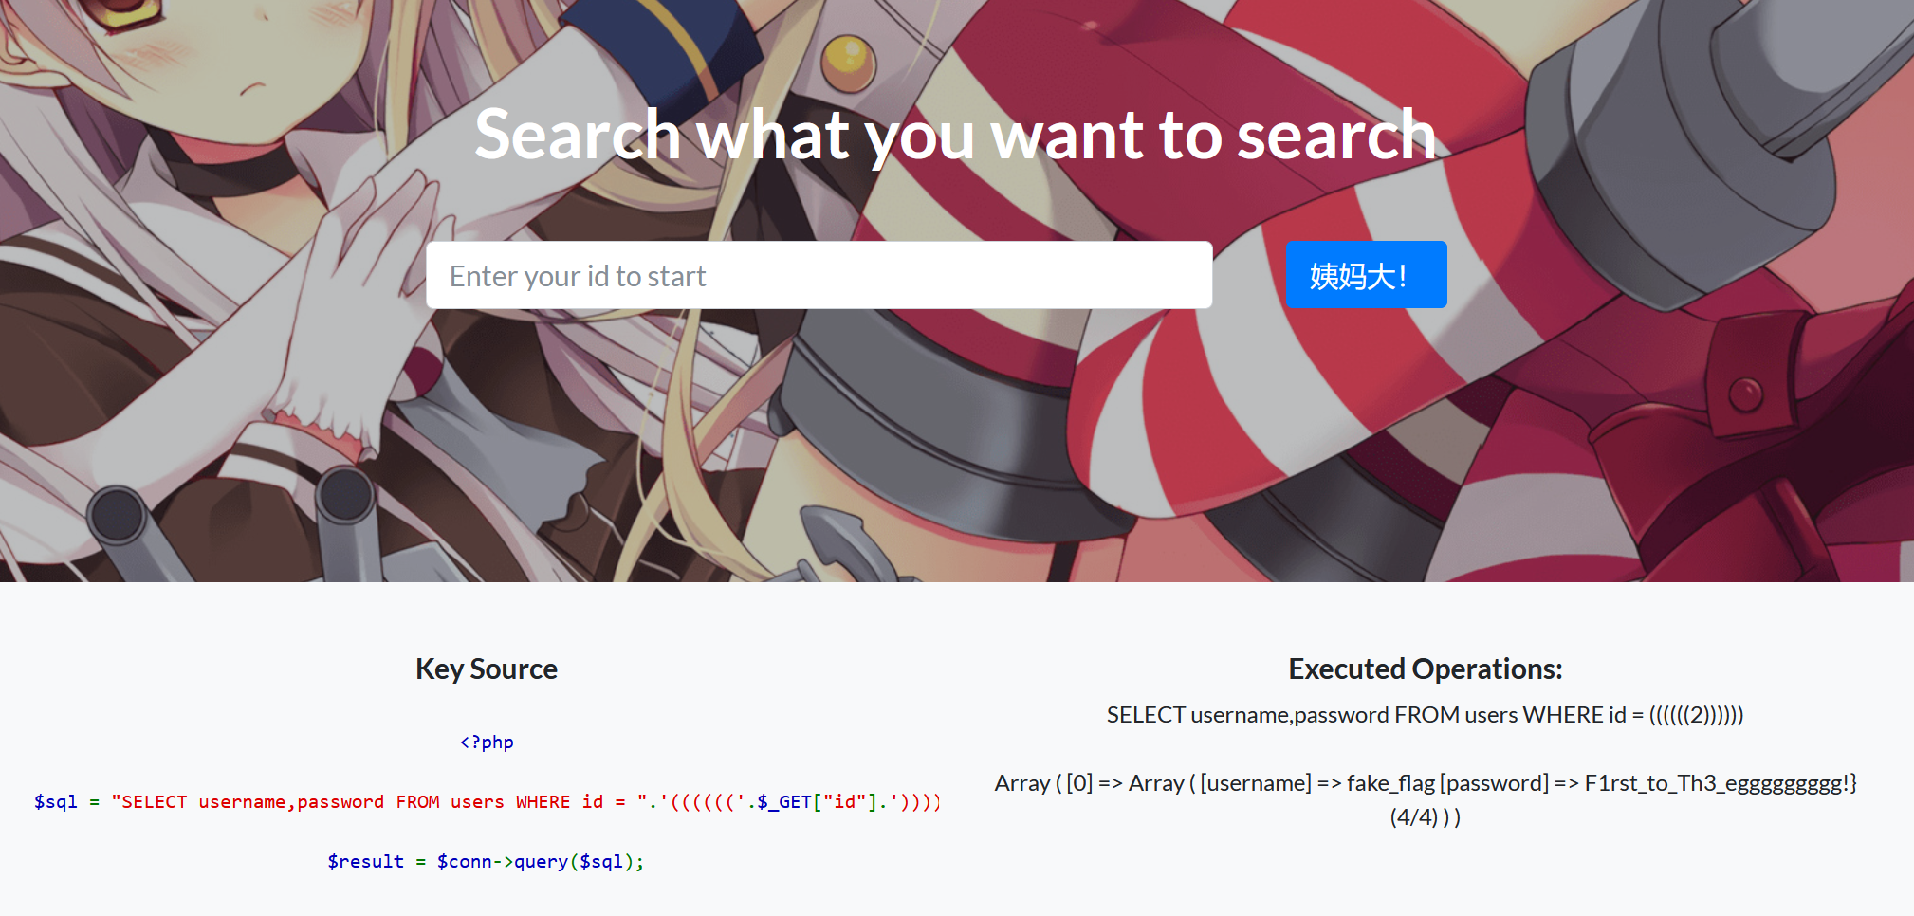Click the "(4/4) ) )" output line
This screenshot has width=1914, height=916.
coord(1425,817)
